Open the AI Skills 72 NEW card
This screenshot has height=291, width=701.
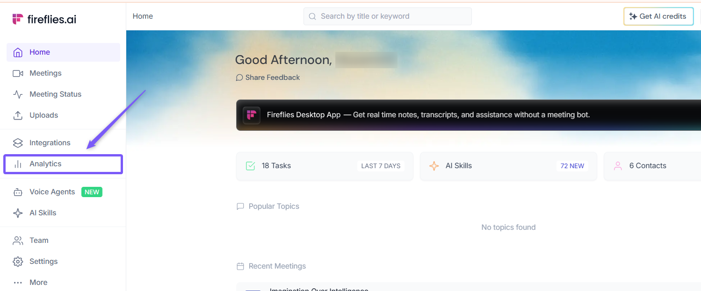click(x=508, y=166)
